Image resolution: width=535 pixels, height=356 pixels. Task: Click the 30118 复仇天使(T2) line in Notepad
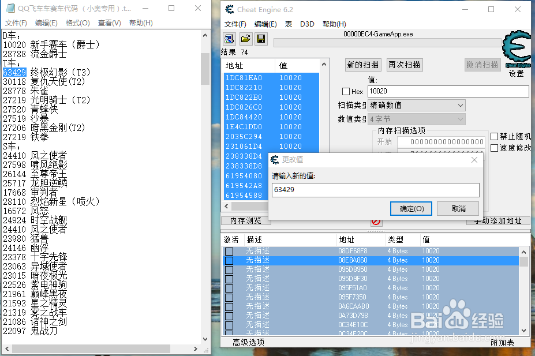44,81
